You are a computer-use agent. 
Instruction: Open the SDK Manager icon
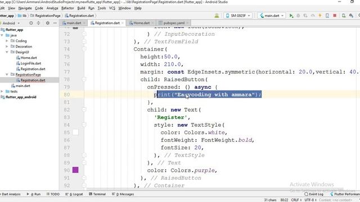click(351, 16)
